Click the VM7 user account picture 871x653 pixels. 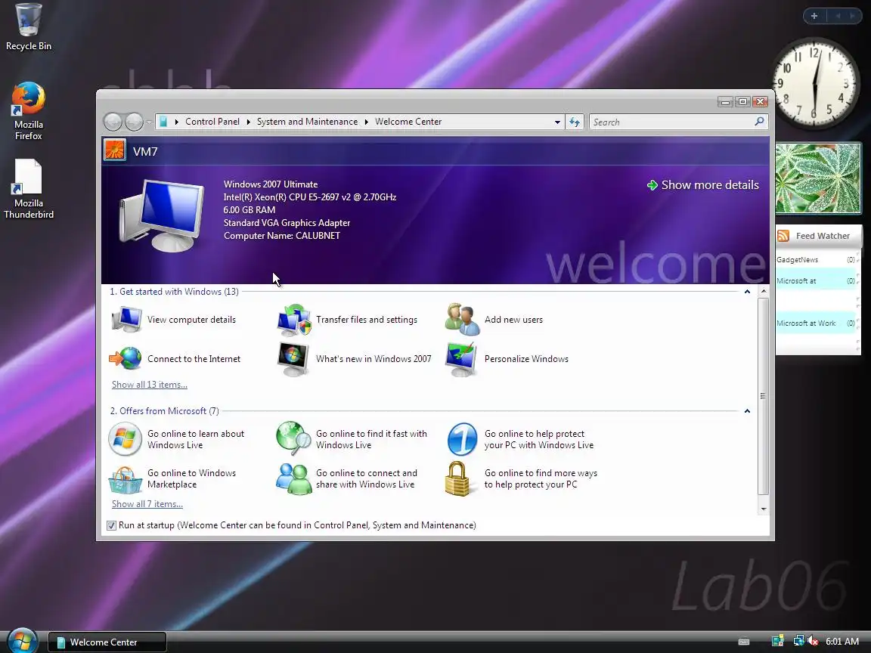(115, 150)
